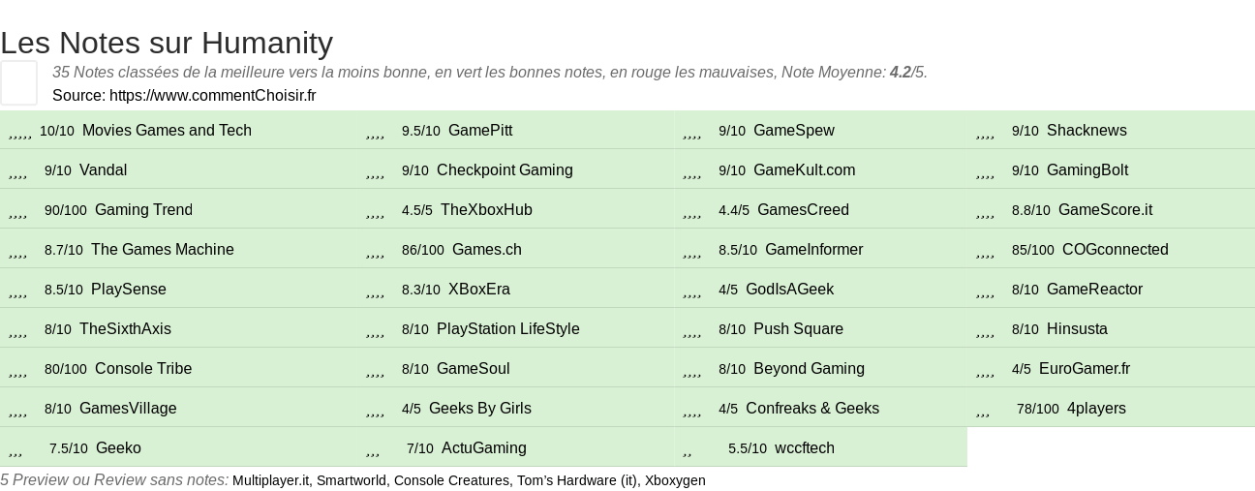Select the ActuGaming review
This screenshot has height=491, width=1255.
[484, 448]
